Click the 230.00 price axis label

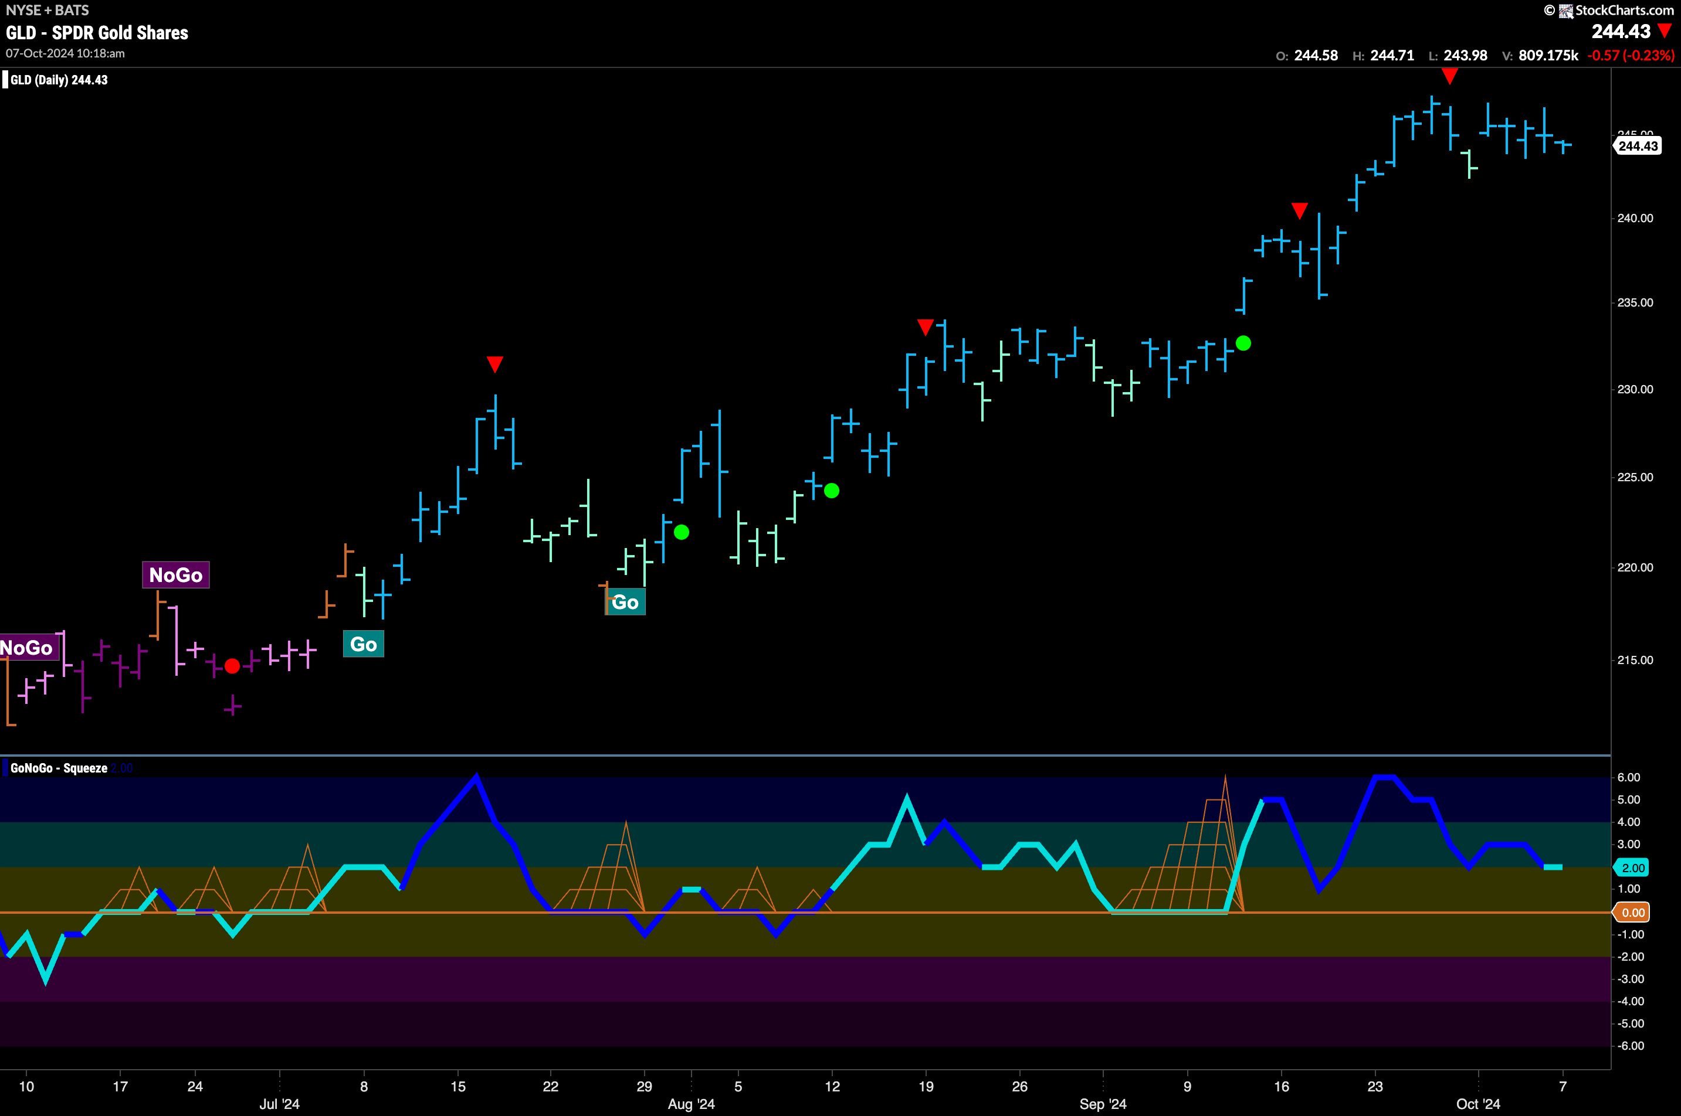1635,389
